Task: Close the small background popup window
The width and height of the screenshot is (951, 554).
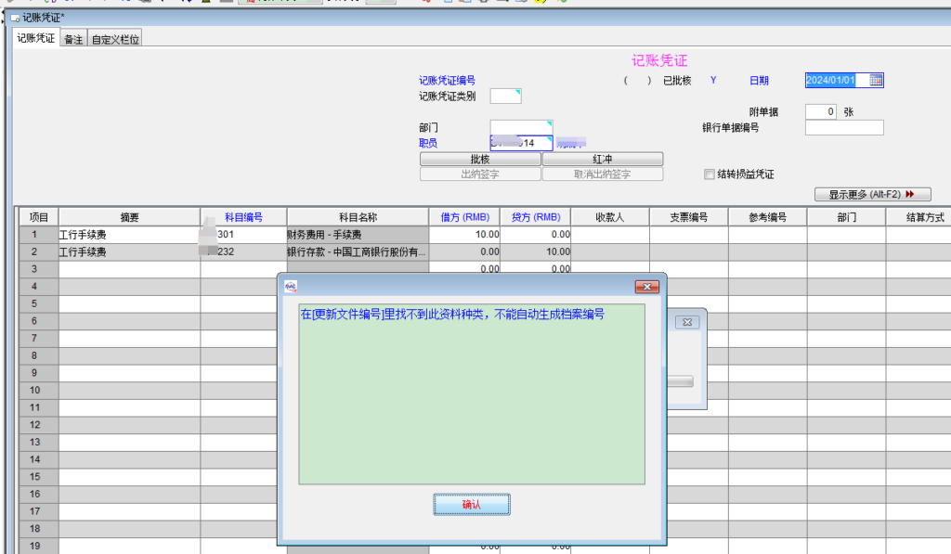Action: point(687,321)
